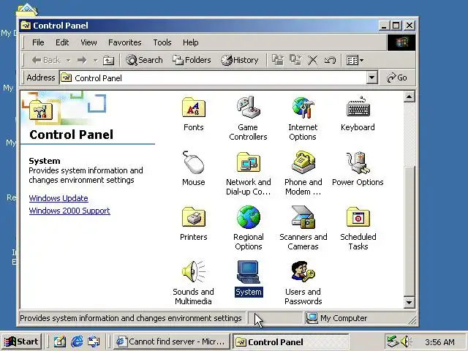Click the 3:56 AM clock
Screen dimensions: 468x351
point(439,342)
